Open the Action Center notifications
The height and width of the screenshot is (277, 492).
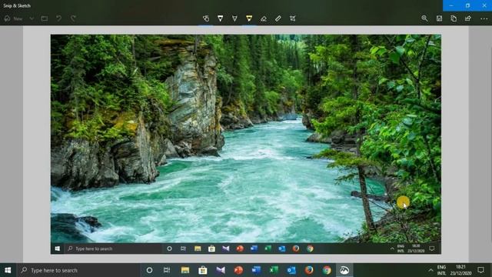click(481, 270)
